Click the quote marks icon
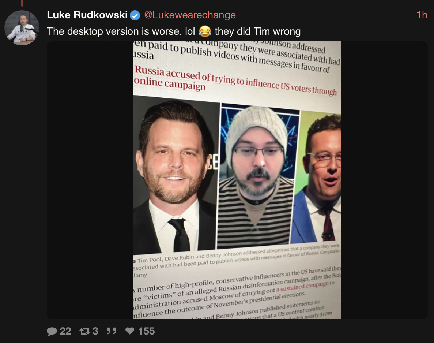Screen dimensions: 434x343 [112, 331]
